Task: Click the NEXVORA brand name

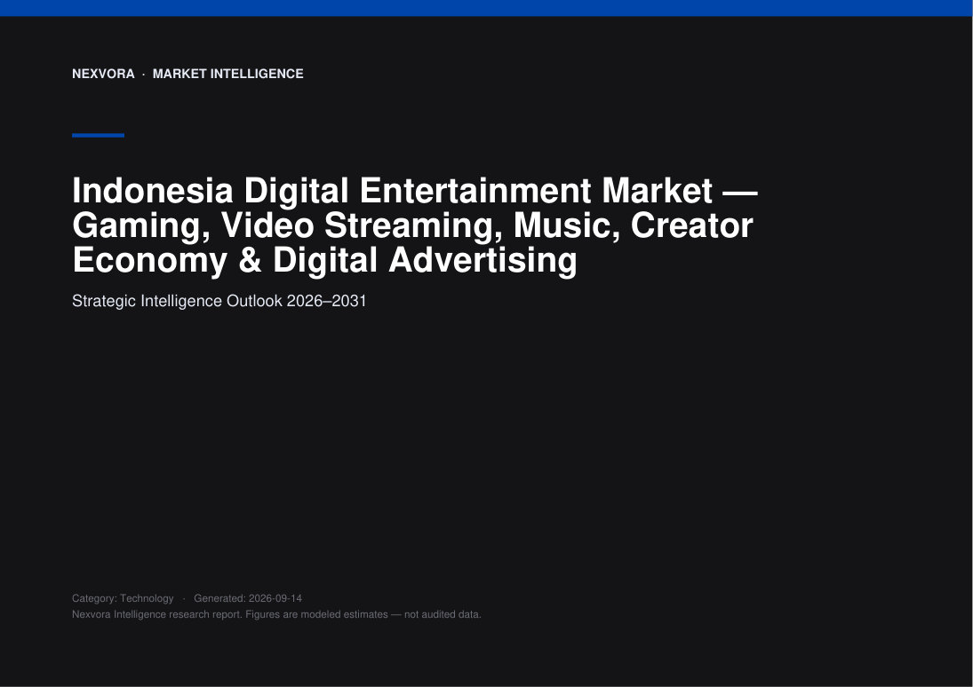Action: point(103,74)
